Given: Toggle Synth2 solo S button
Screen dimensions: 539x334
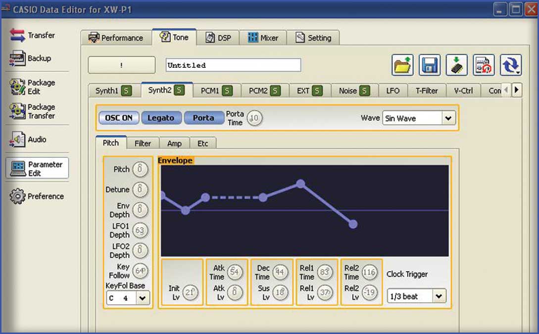Looking at the screenshot, I should [x=179, y=91].
